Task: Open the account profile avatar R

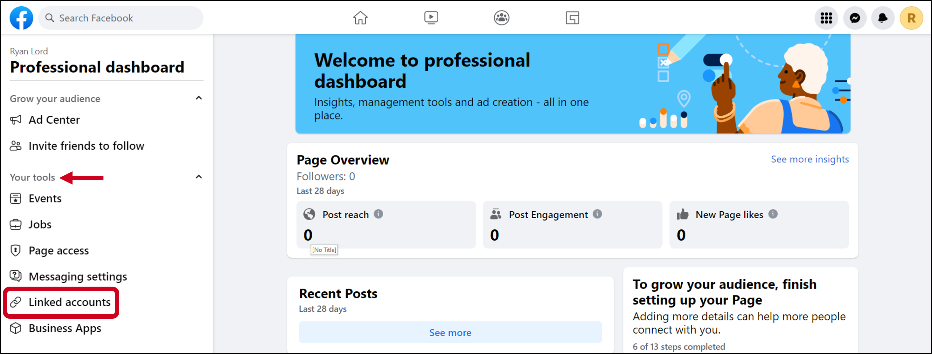Action: coord(911,18)
